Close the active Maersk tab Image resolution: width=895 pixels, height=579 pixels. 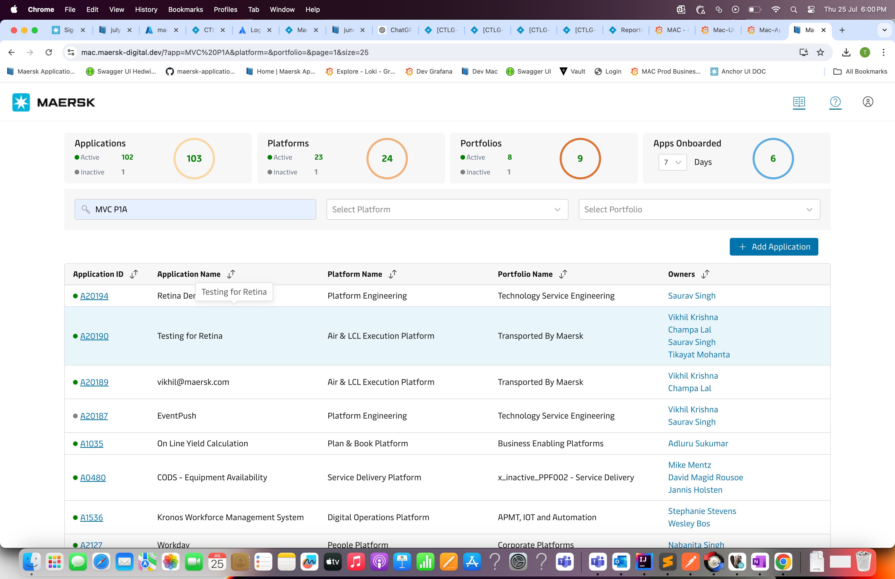[x=824, y=30]
